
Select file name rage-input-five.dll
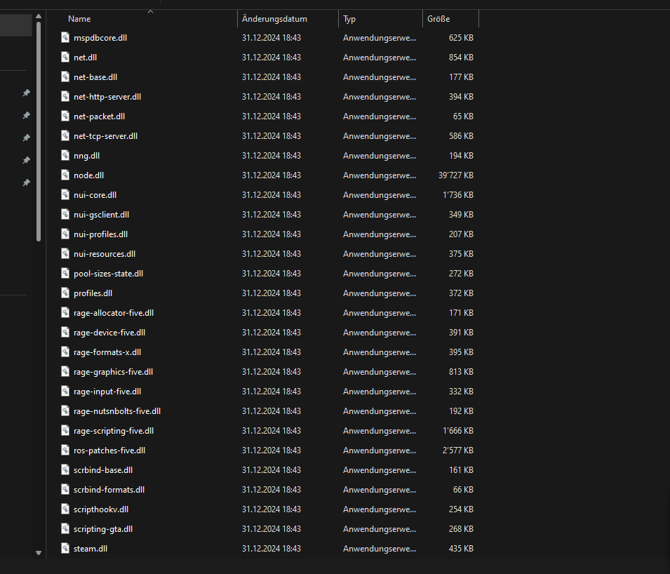tap(107, 392)
